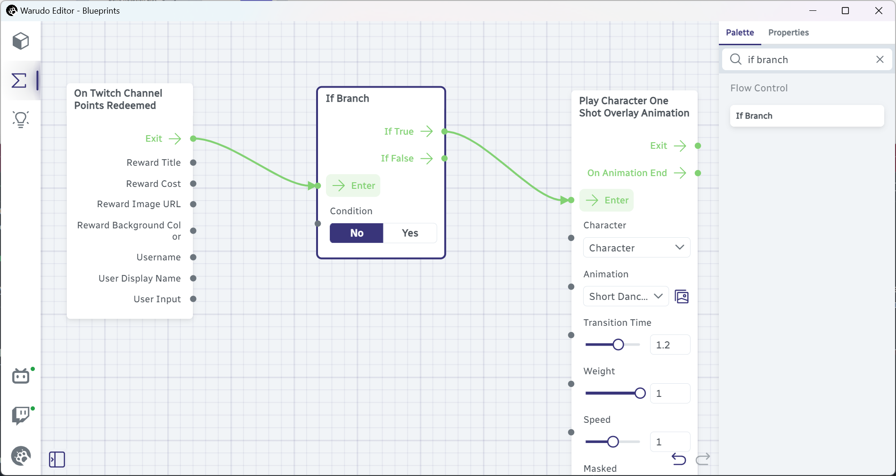Click the Reward Background Color output port
The height and width of the screenshot is (476, 896).
click(x=193, y=231)
